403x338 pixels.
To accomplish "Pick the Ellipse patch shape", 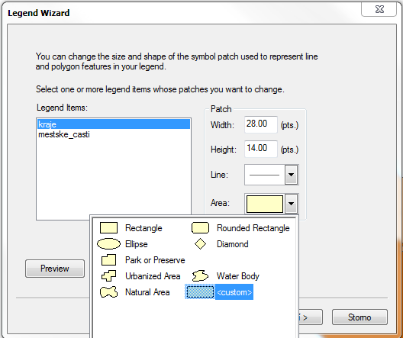I will 123,244.
